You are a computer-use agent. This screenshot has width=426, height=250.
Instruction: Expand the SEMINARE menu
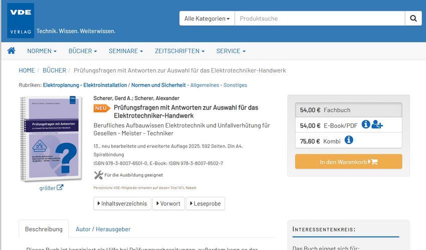126,51
